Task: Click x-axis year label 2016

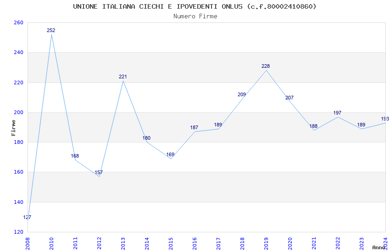Action: (195, 244)
